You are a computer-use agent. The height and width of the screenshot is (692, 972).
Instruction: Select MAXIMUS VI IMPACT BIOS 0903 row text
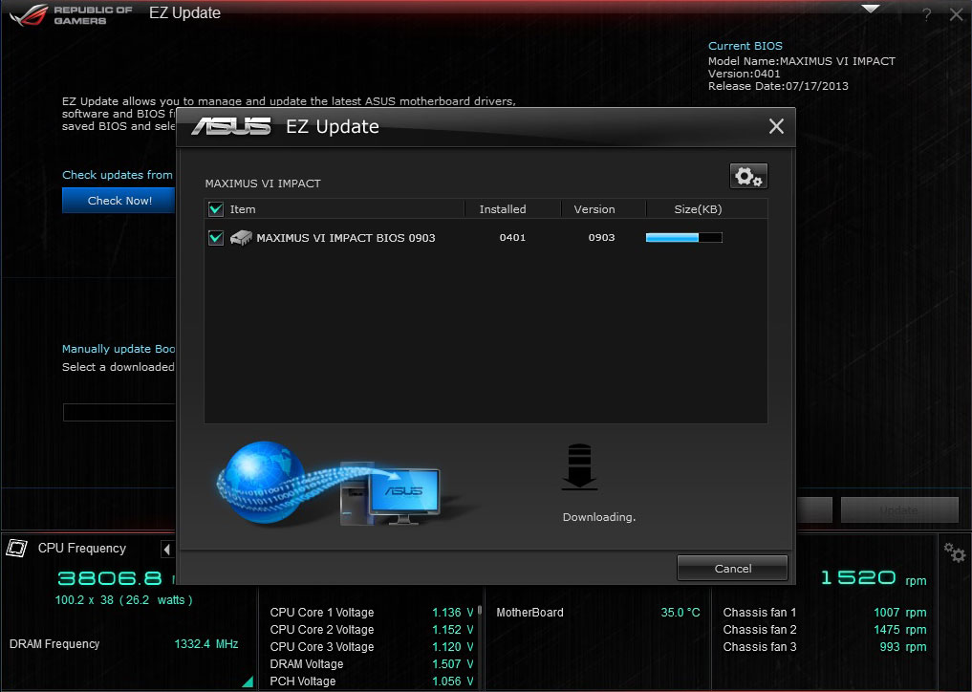click(346, 238)
